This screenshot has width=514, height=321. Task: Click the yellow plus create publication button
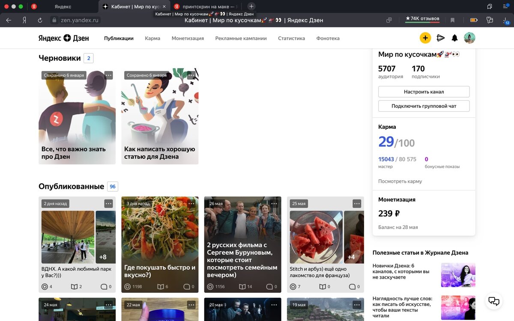coord(425,38)
